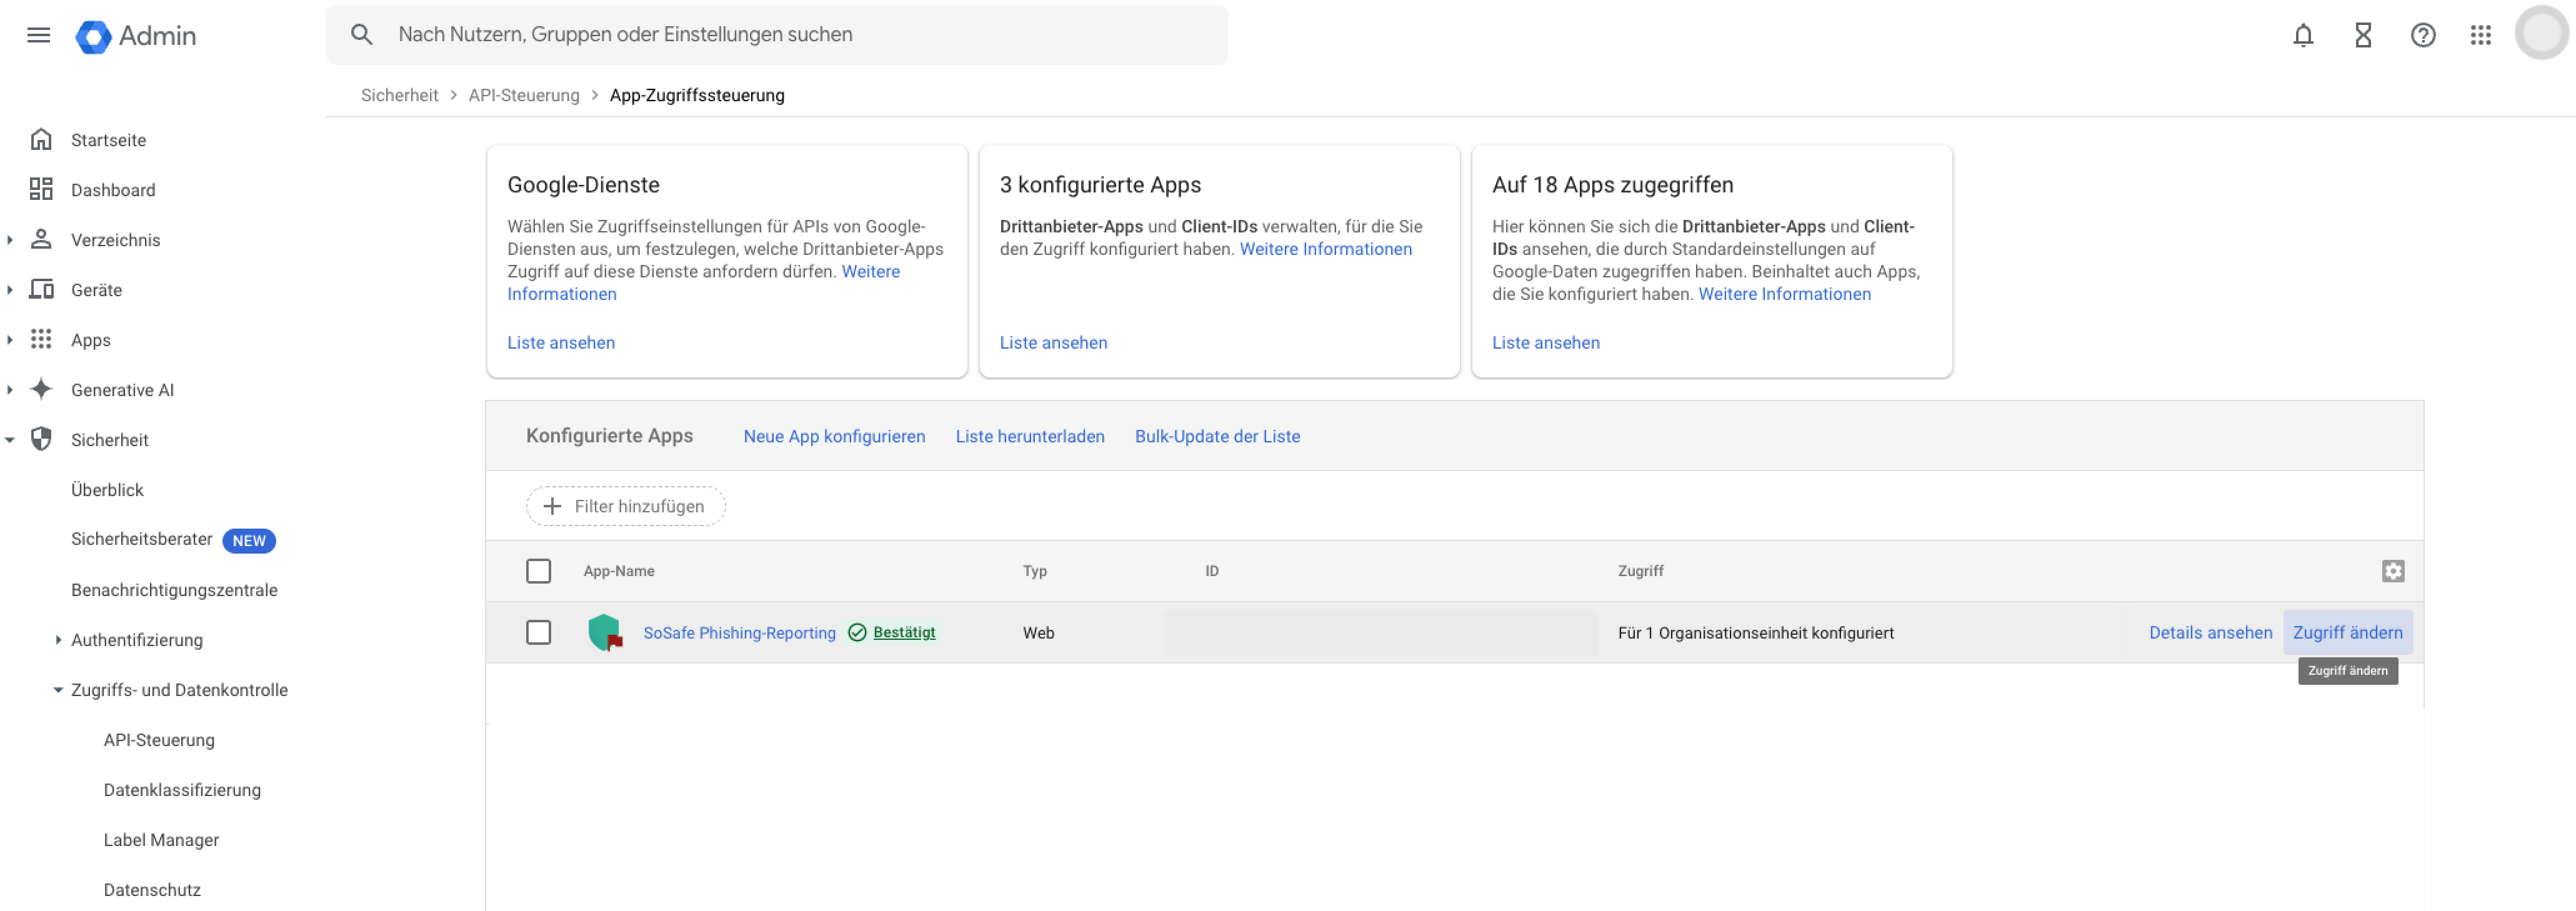Click inside the search users field

(x=700, y=34)
